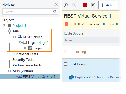The image size is (126, 94).
Task: Click the REST Virtual Service 1 title
Action: pos(87,16)
